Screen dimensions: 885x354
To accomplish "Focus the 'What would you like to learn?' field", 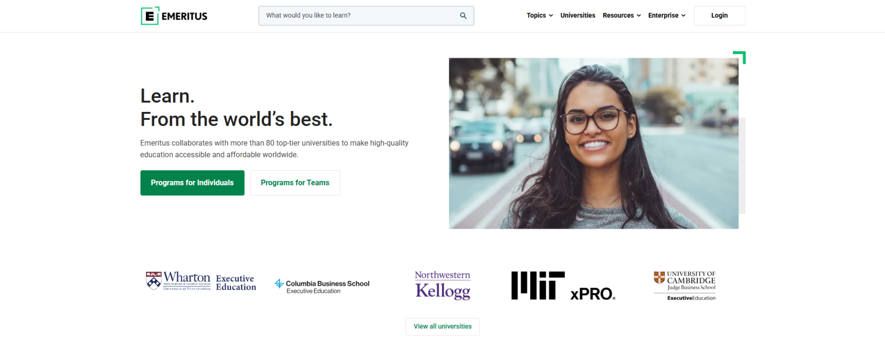I will (366, 15).
